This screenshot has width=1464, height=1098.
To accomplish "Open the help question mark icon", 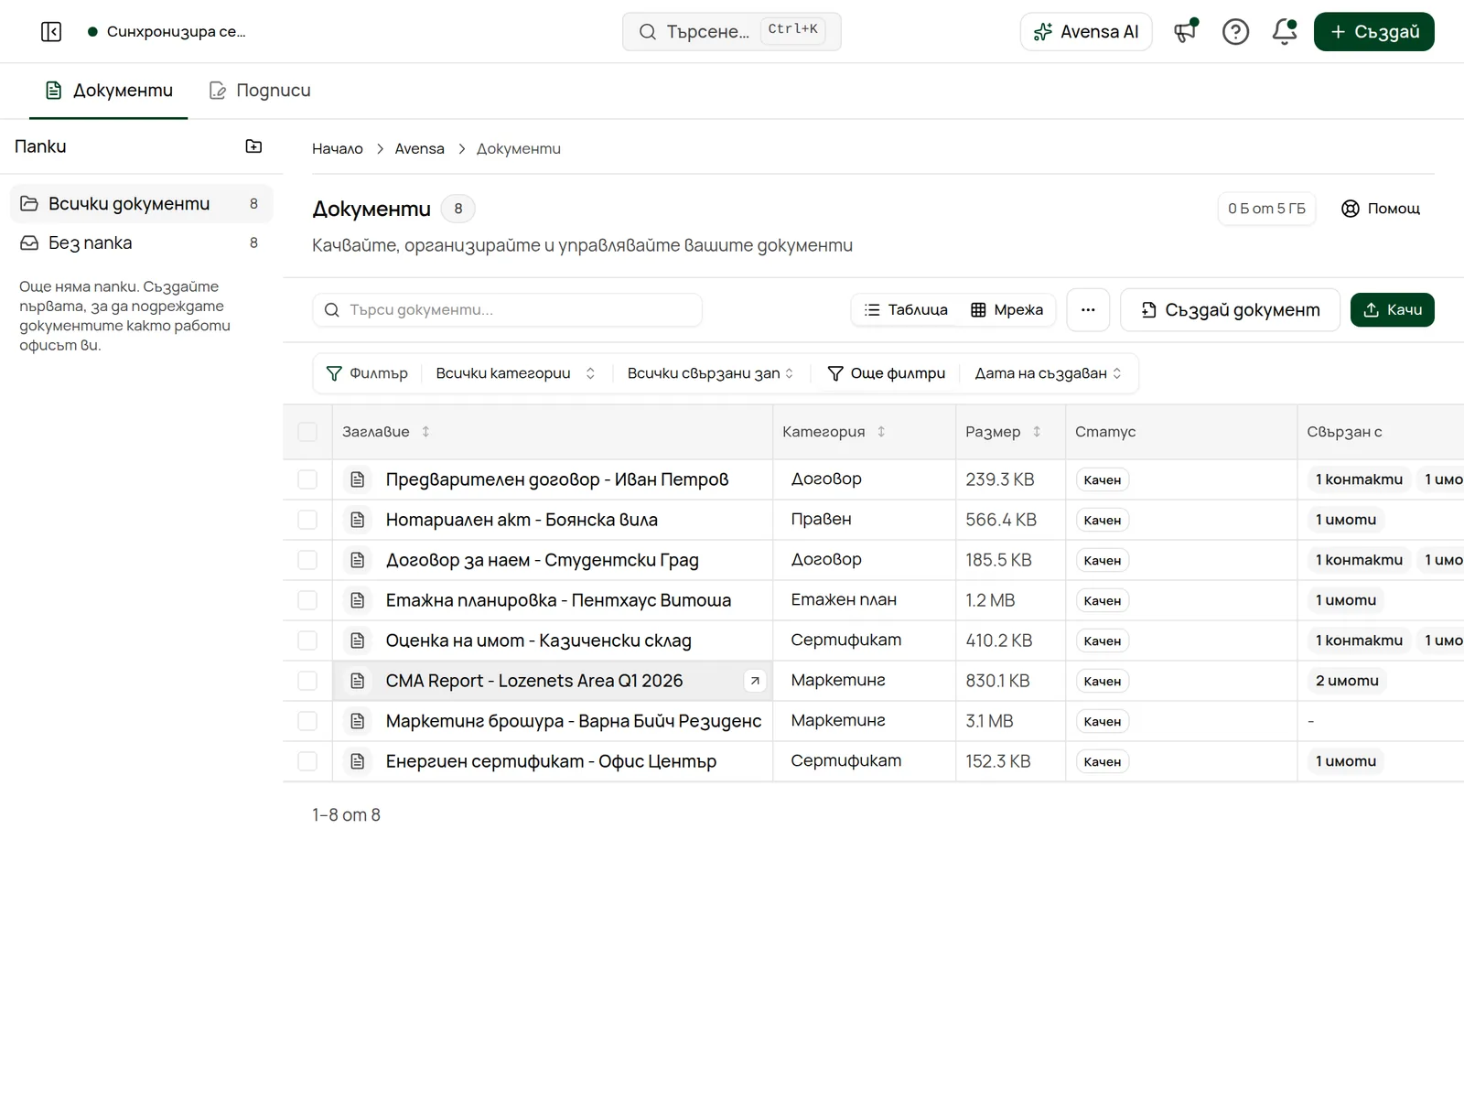I will click(1235, 32).
